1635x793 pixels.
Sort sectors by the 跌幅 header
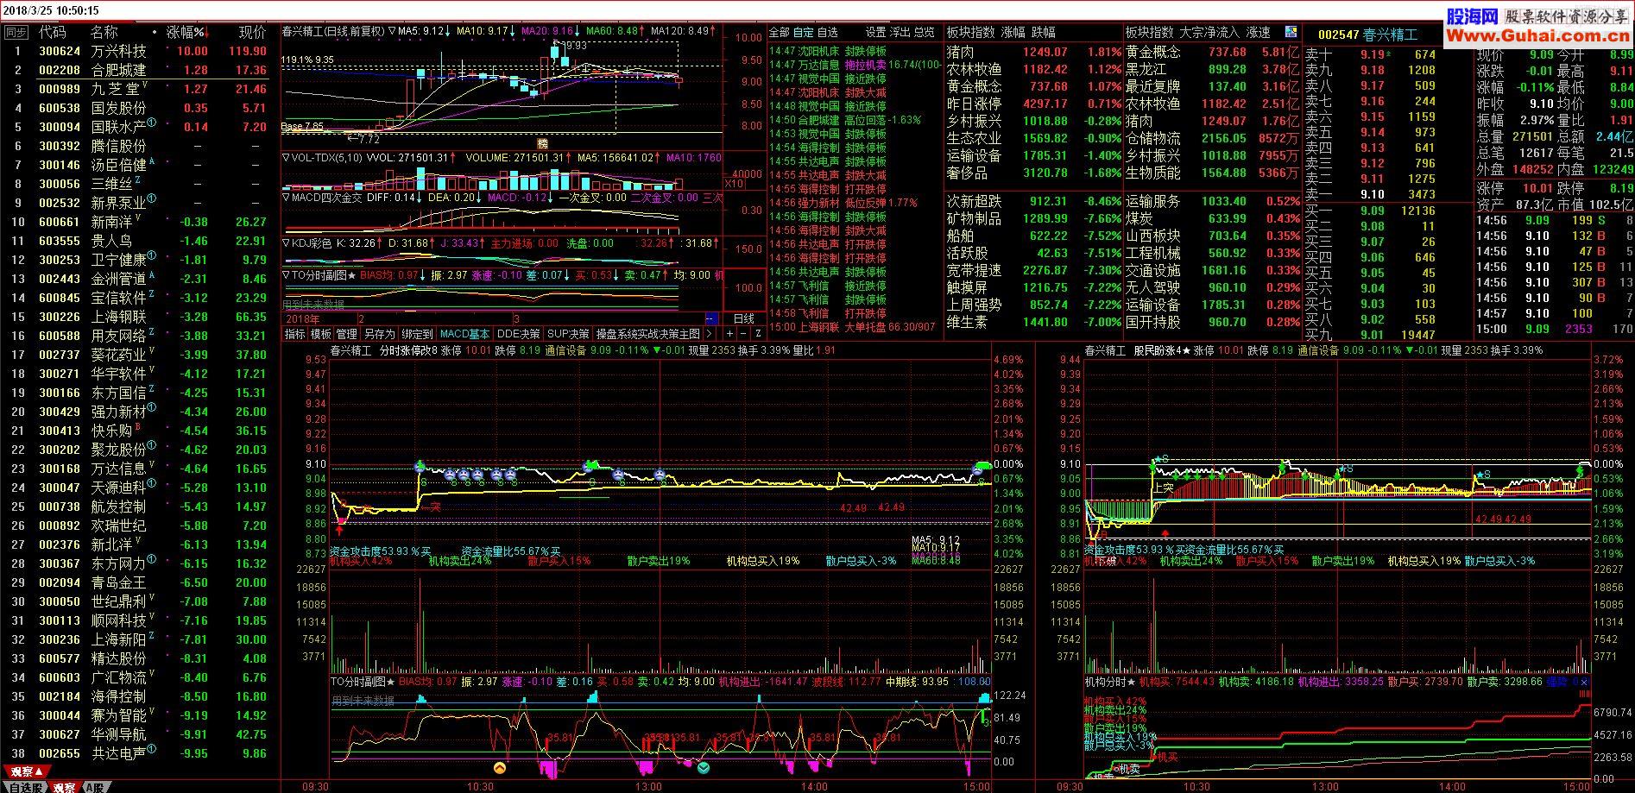1044,32
